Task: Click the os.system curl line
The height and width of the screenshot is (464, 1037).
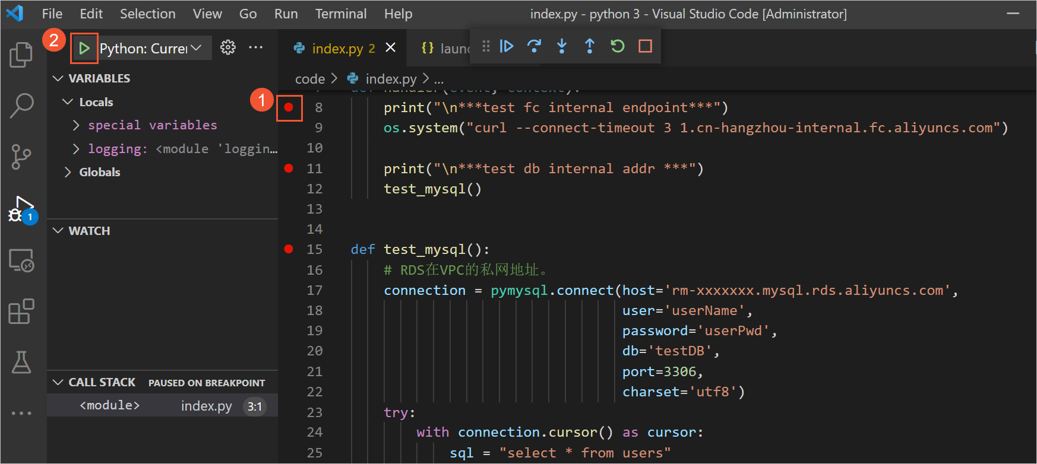Action: point(695,128)
